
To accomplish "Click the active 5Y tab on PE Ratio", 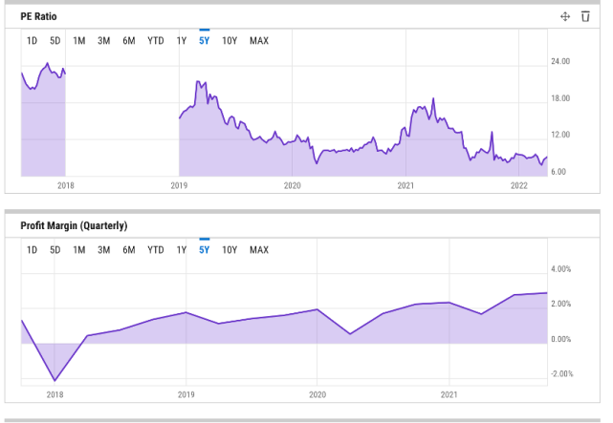I will 204,41.
